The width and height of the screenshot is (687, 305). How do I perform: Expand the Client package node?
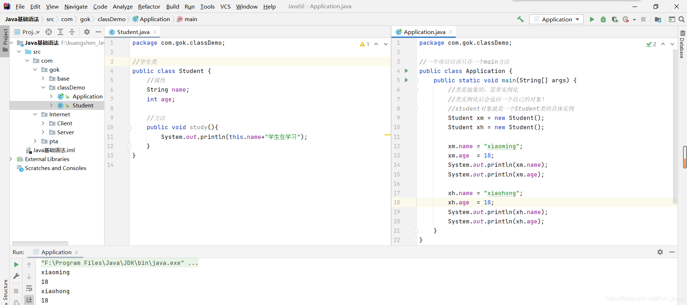(x=43, y=123)
